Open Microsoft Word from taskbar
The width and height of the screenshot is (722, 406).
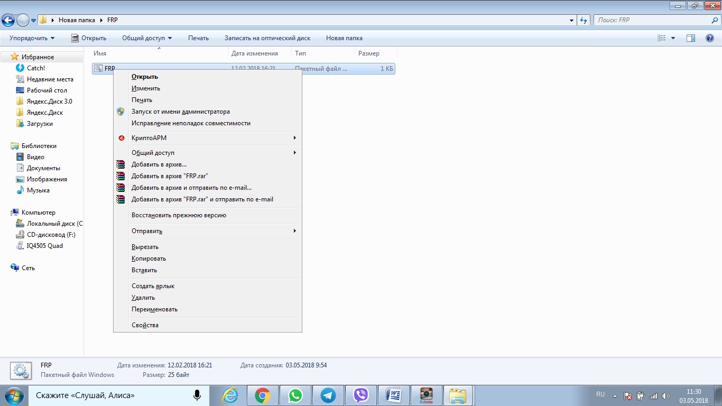pyautogui.click(x=394, y=395)
